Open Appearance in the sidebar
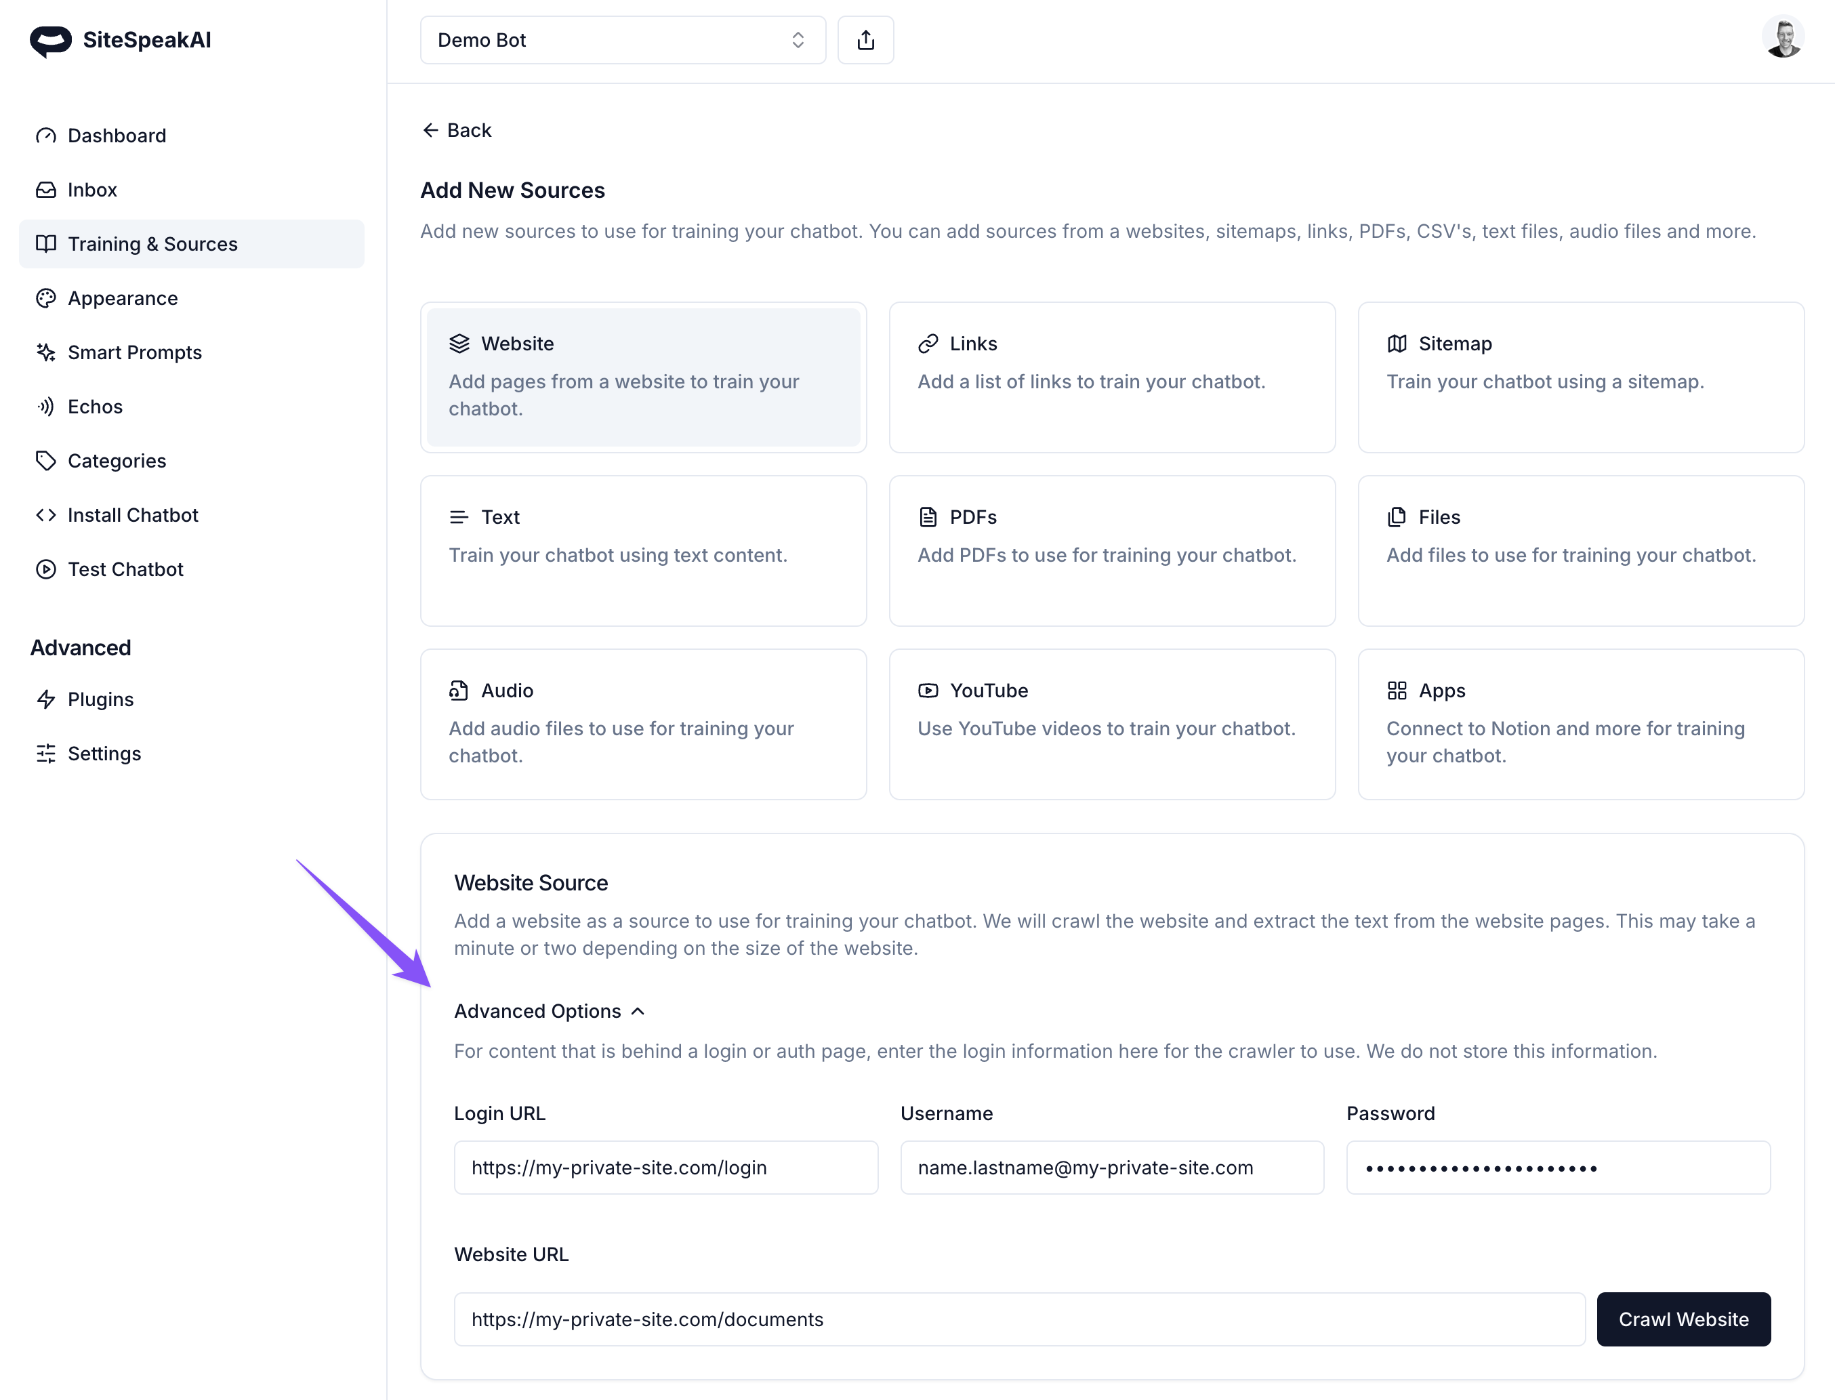Image resolution: width=1835 pixels, height=1400 pixels. click(x=123, y=298)
